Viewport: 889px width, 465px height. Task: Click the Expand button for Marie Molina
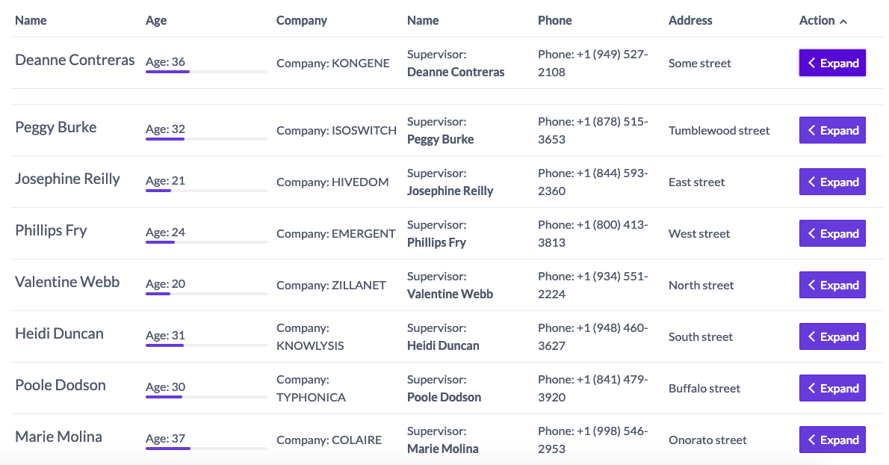832,440
